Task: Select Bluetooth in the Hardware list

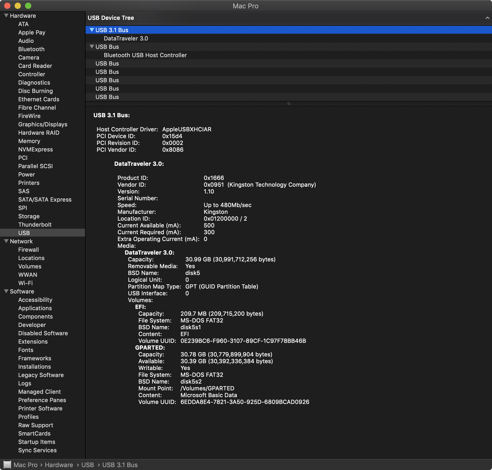Action: coord(31,49)
